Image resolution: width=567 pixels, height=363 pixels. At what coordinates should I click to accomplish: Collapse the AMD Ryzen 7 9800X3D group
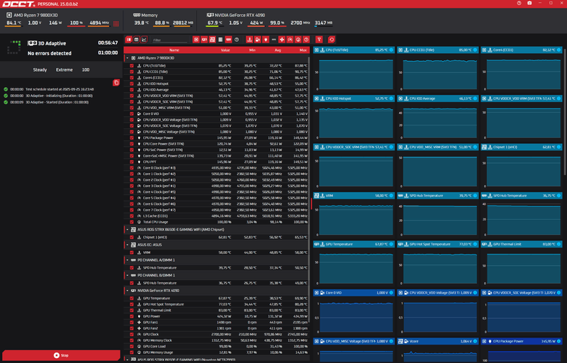(128, 58)
